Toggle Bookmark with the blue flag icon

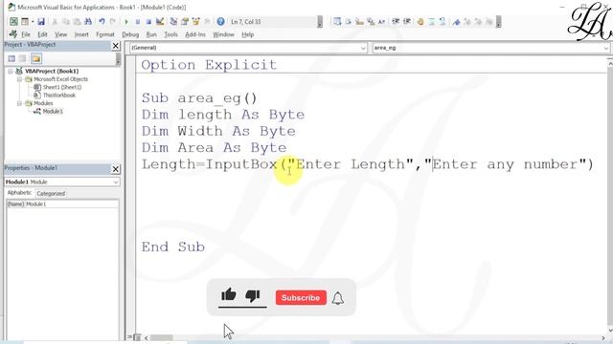pos(456,22)
